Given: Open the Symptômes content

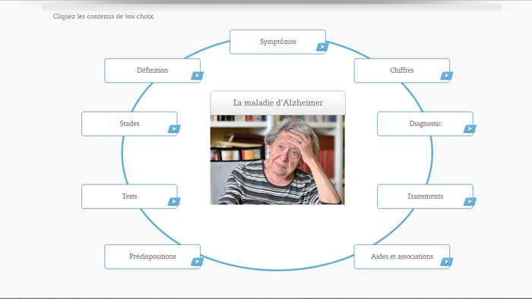Looking at the screenshot, I should point(277,42).
